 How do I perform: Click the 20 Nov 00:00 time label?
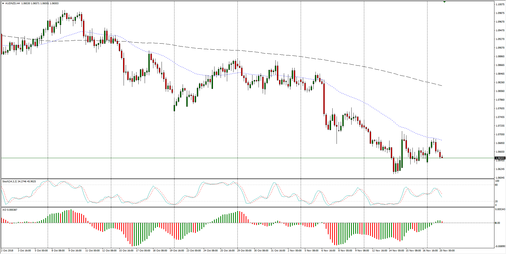point(447,250)
